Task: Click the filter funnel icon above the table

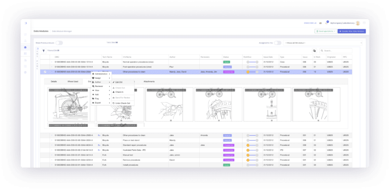Action: (43, 51)
